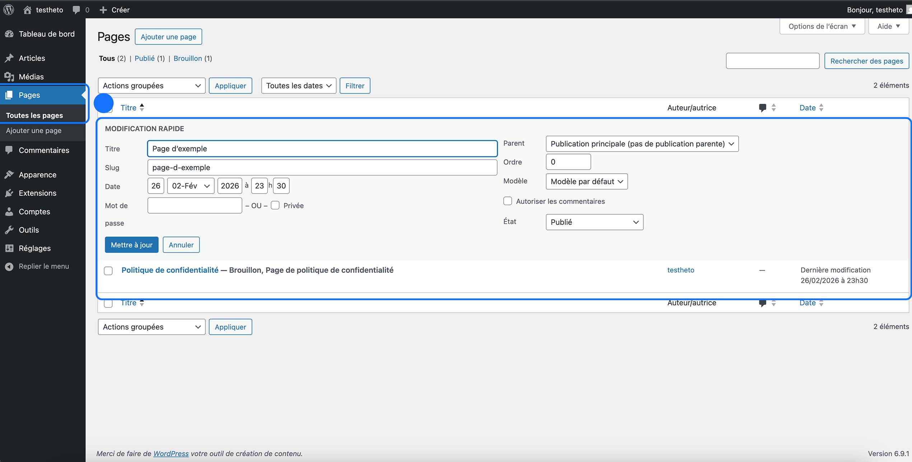Screen dimensions: 912x462
Task: Expand Options de l'écran panel
Action: 822,26
